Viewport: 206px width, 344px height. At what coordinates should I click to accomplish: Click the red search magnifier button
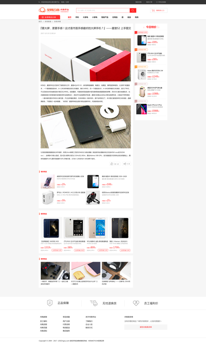tap(133, 10)
